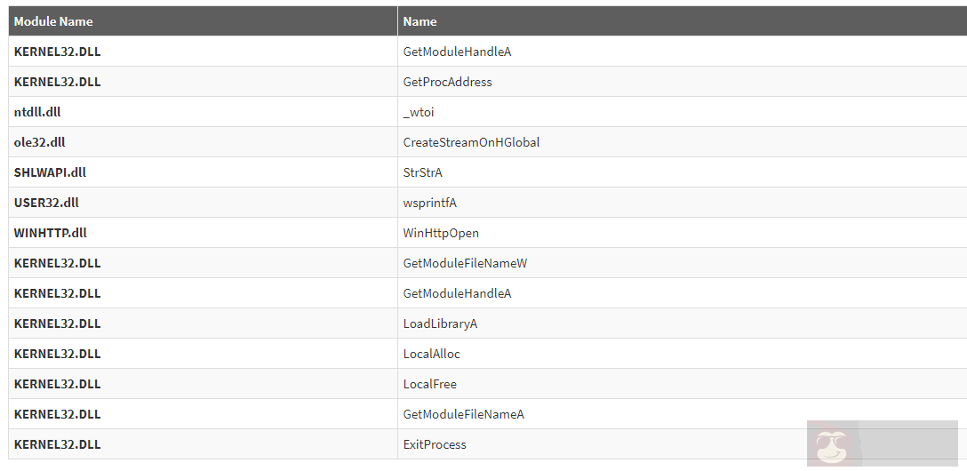Click the WINHTTP.dll module name
The image size is (967, 471).
coord(51,233)
